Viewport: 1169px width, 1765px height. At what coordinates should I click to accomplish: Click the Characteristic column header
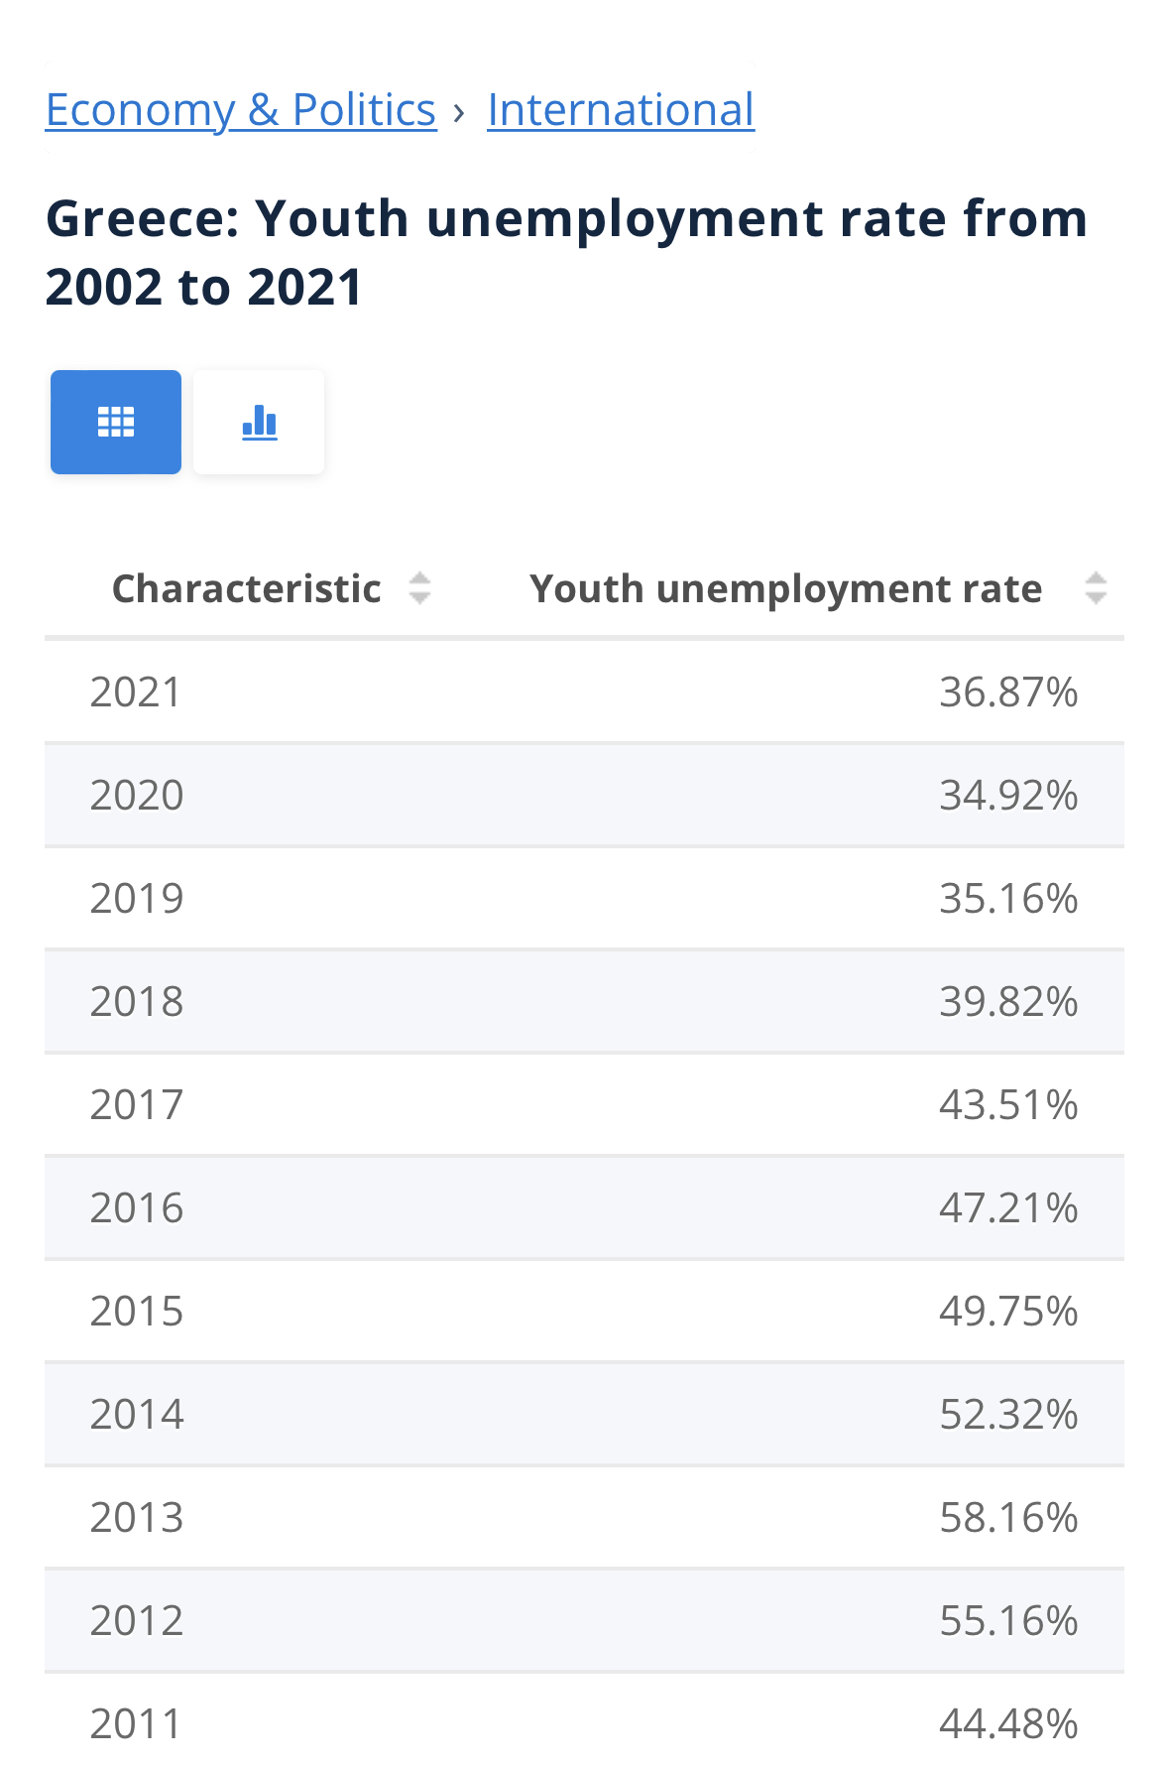point(247,588)
